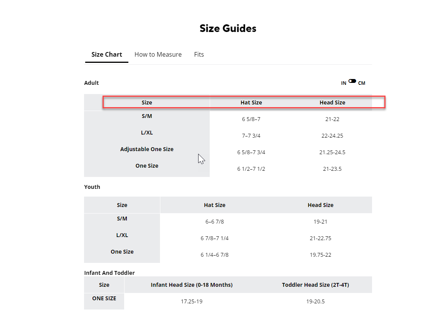Click the Size Guides heading

(228, 28)
